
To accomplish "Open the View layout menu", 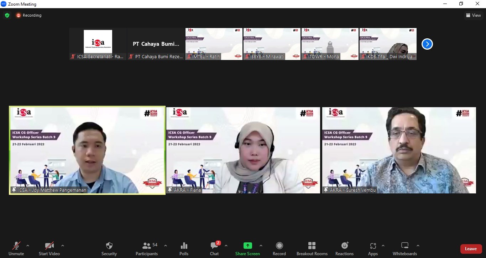I will (473, 15).
